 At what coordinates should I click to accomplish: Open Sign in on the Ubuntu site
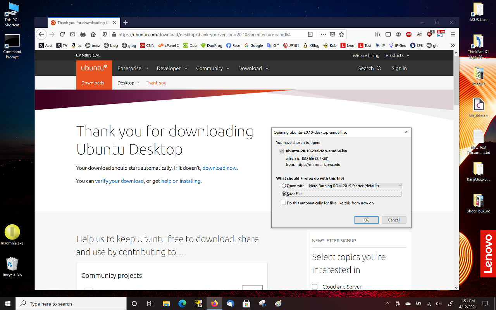coord(399,68)
